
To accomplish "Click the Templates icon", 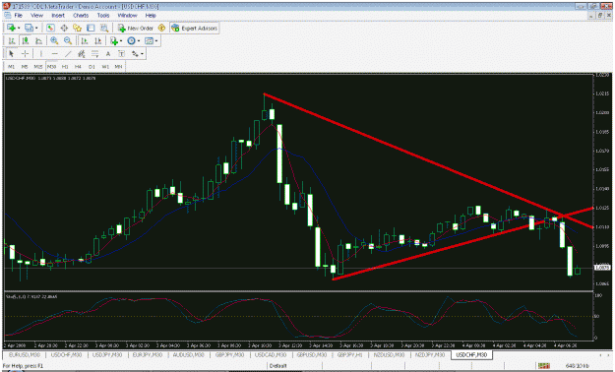I will [x=149, y=40].
